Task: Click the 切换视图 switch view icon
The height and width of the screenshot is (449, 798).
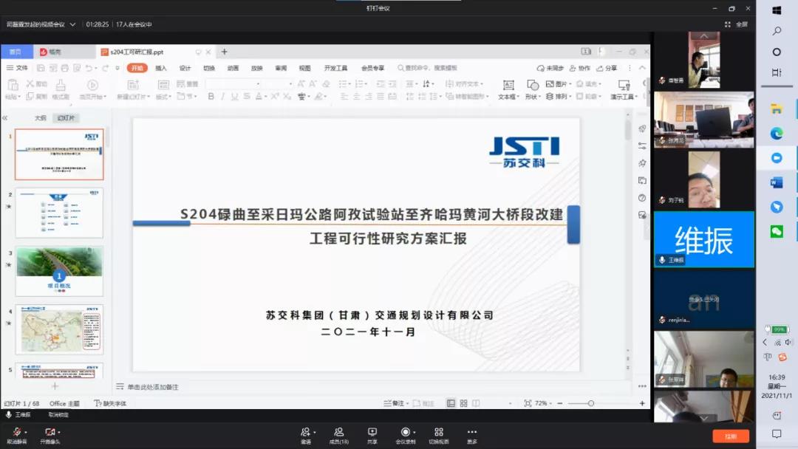Action: coord(439,432)
